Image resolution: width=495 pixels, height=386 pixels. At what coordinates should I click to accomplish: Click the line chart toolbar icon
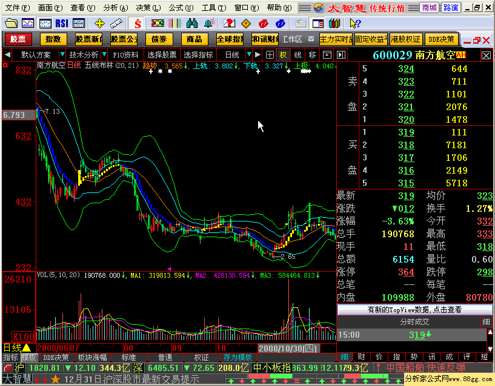click(x=28, y=23)
